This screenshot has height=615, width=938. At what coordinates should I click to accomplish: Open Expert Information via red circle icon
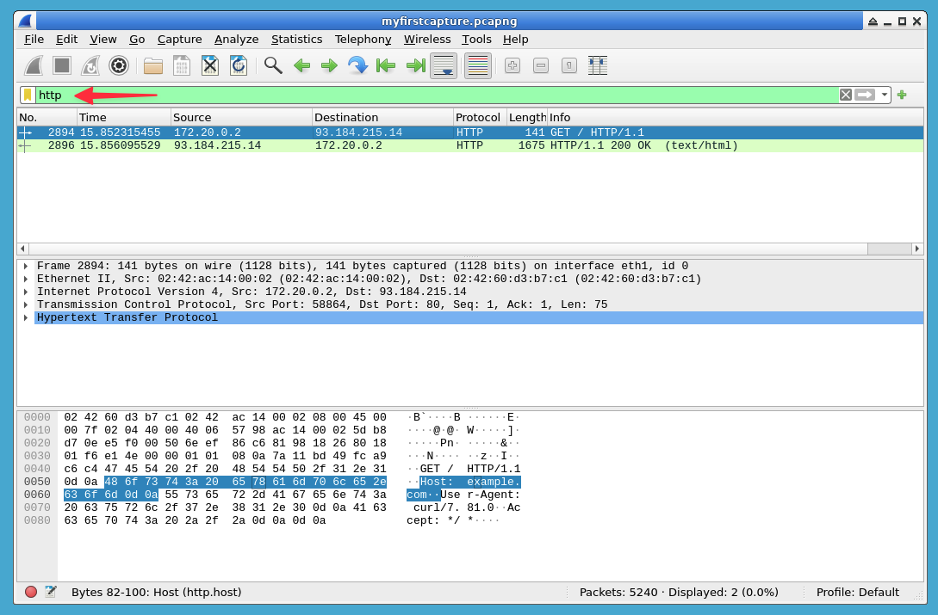point(30,592)
